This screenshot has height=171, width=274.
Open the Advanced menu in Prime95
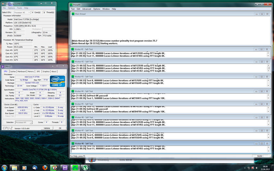pyautogui.click(x=87, y=9)
